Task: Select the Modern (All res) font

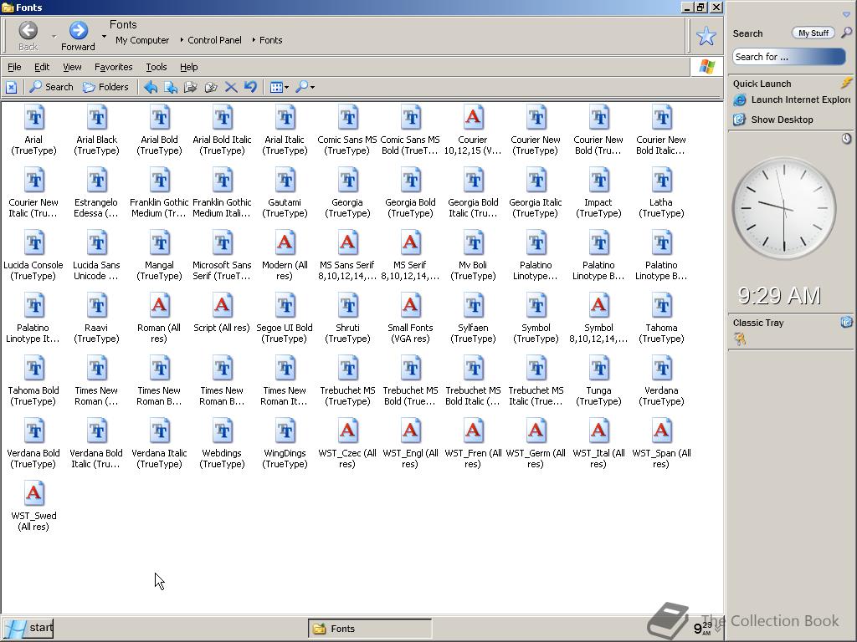Action: pos(285,256)
